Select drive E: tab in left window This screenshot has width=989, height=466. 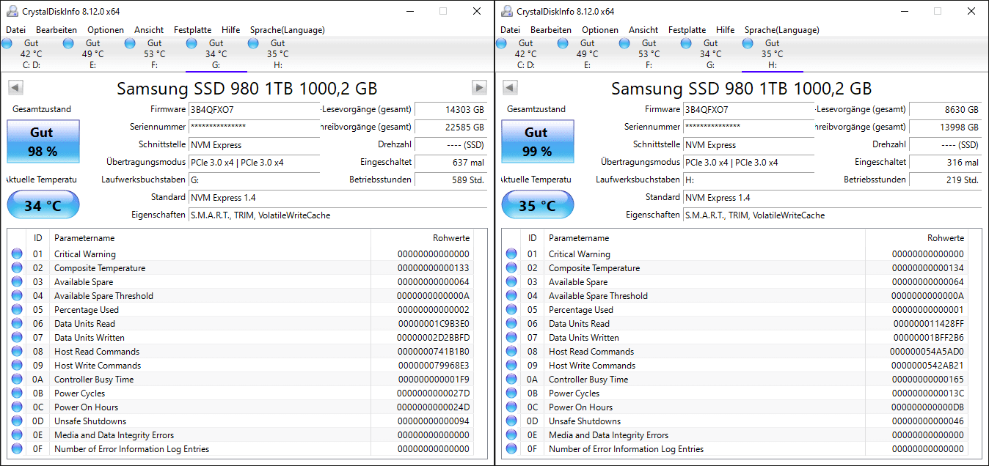pyautogui.click(x=92, y=54)
